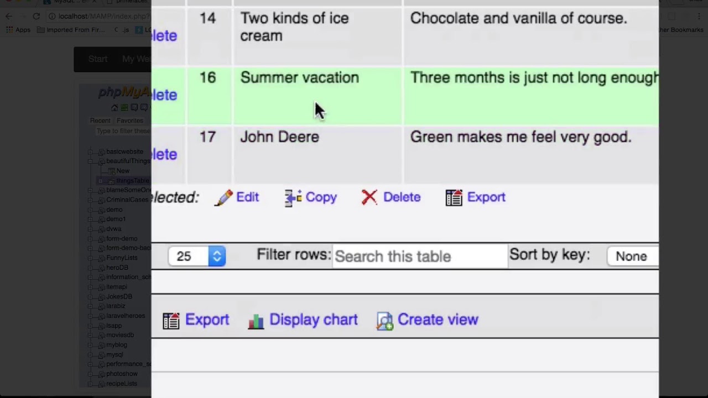
Task: Click the phpMyAdmin home icon in sidebar
Action: pyautogui.click(x=114, y=108)
